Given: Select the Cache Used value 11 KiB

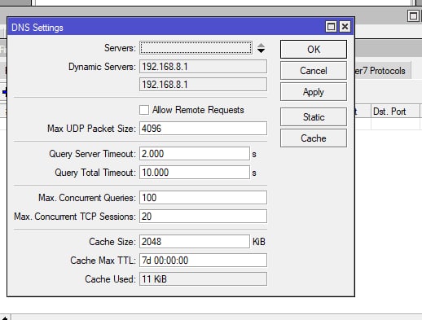Looking at the screenshot, I should tap(203, 279).
